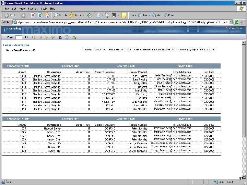Viewport: 247px width, 185px height.
Task: Click the vertical scrollbar up arrow
Action: pyautogui.click(x=244, y=42)
